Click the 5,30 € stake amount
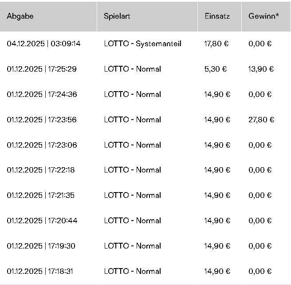291x285 pixels. [215, 69]
